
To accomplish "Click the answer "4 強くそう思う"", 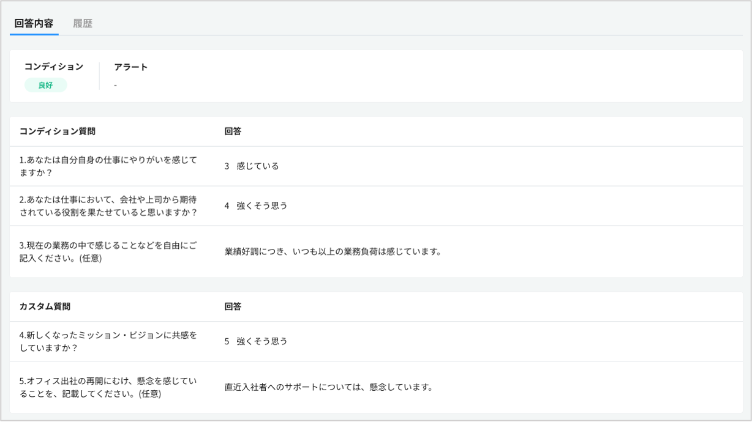I will tap(256, 205).
